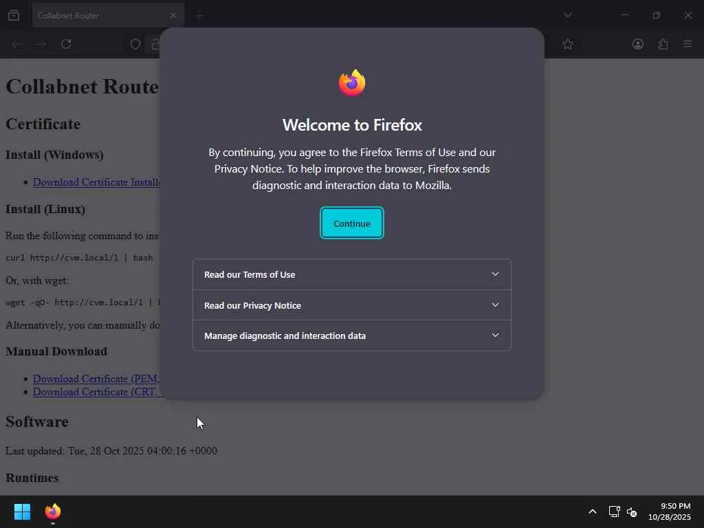Expand Read our Privacy Notice section
Screen dimensions: 704x528
pos(351,305)
